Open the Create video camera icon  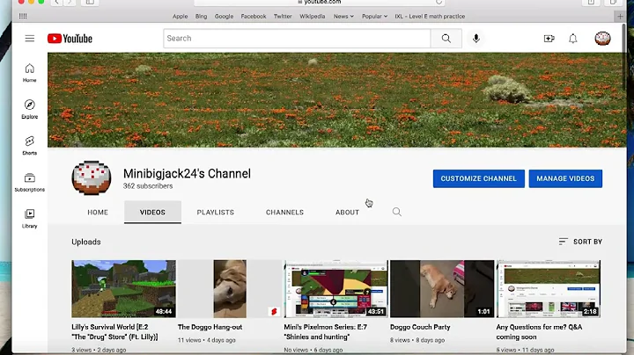click(x=549, y=39)
